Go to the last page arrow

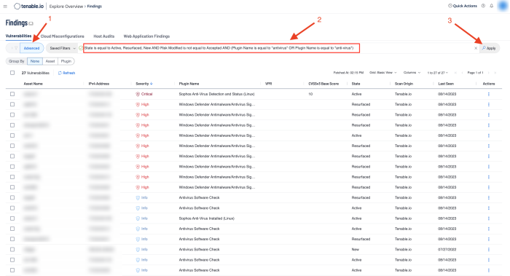tap(495, 73)
